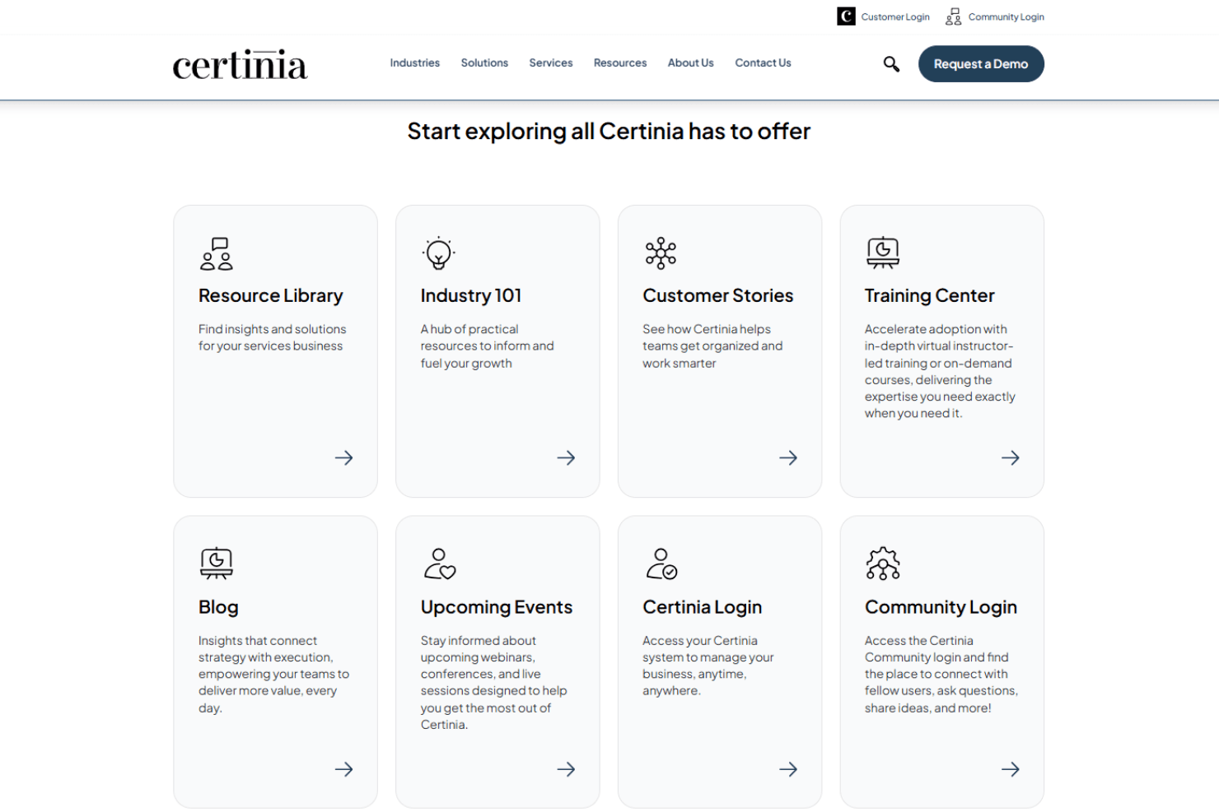Click the Upcoming Events person heart icon
The image size is (1219, 812).
[440, 564]
